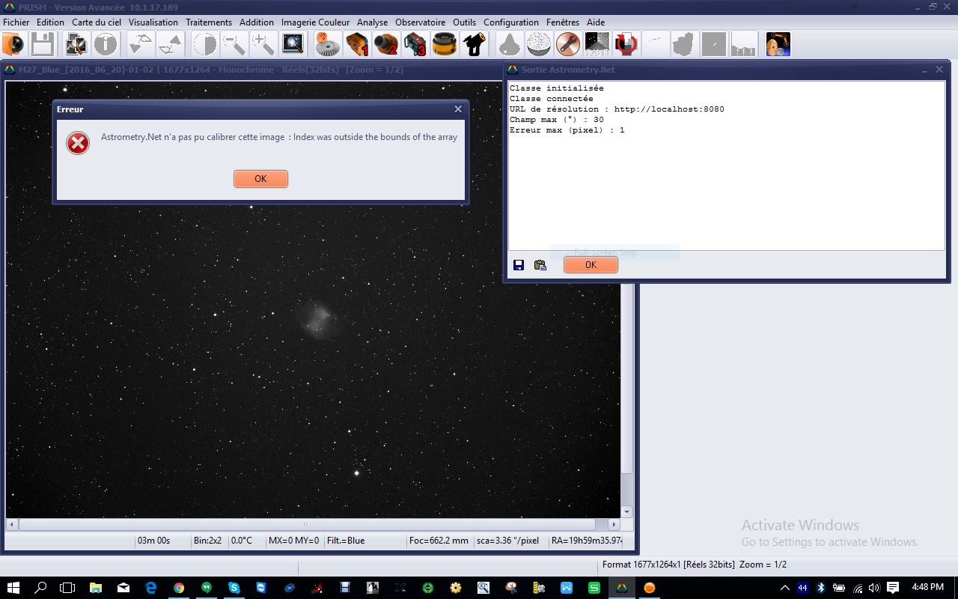Viewport: 958px width, 599px height.
Task: Click the image vertical scrollbar down arrow
Action: click(x=627, y=512)
